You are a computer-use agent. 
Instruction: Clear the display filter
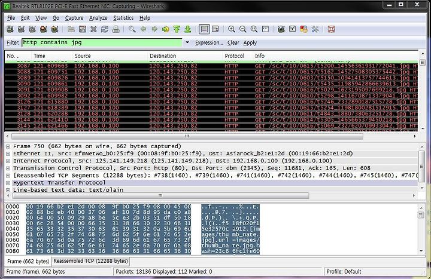point(233,43)
